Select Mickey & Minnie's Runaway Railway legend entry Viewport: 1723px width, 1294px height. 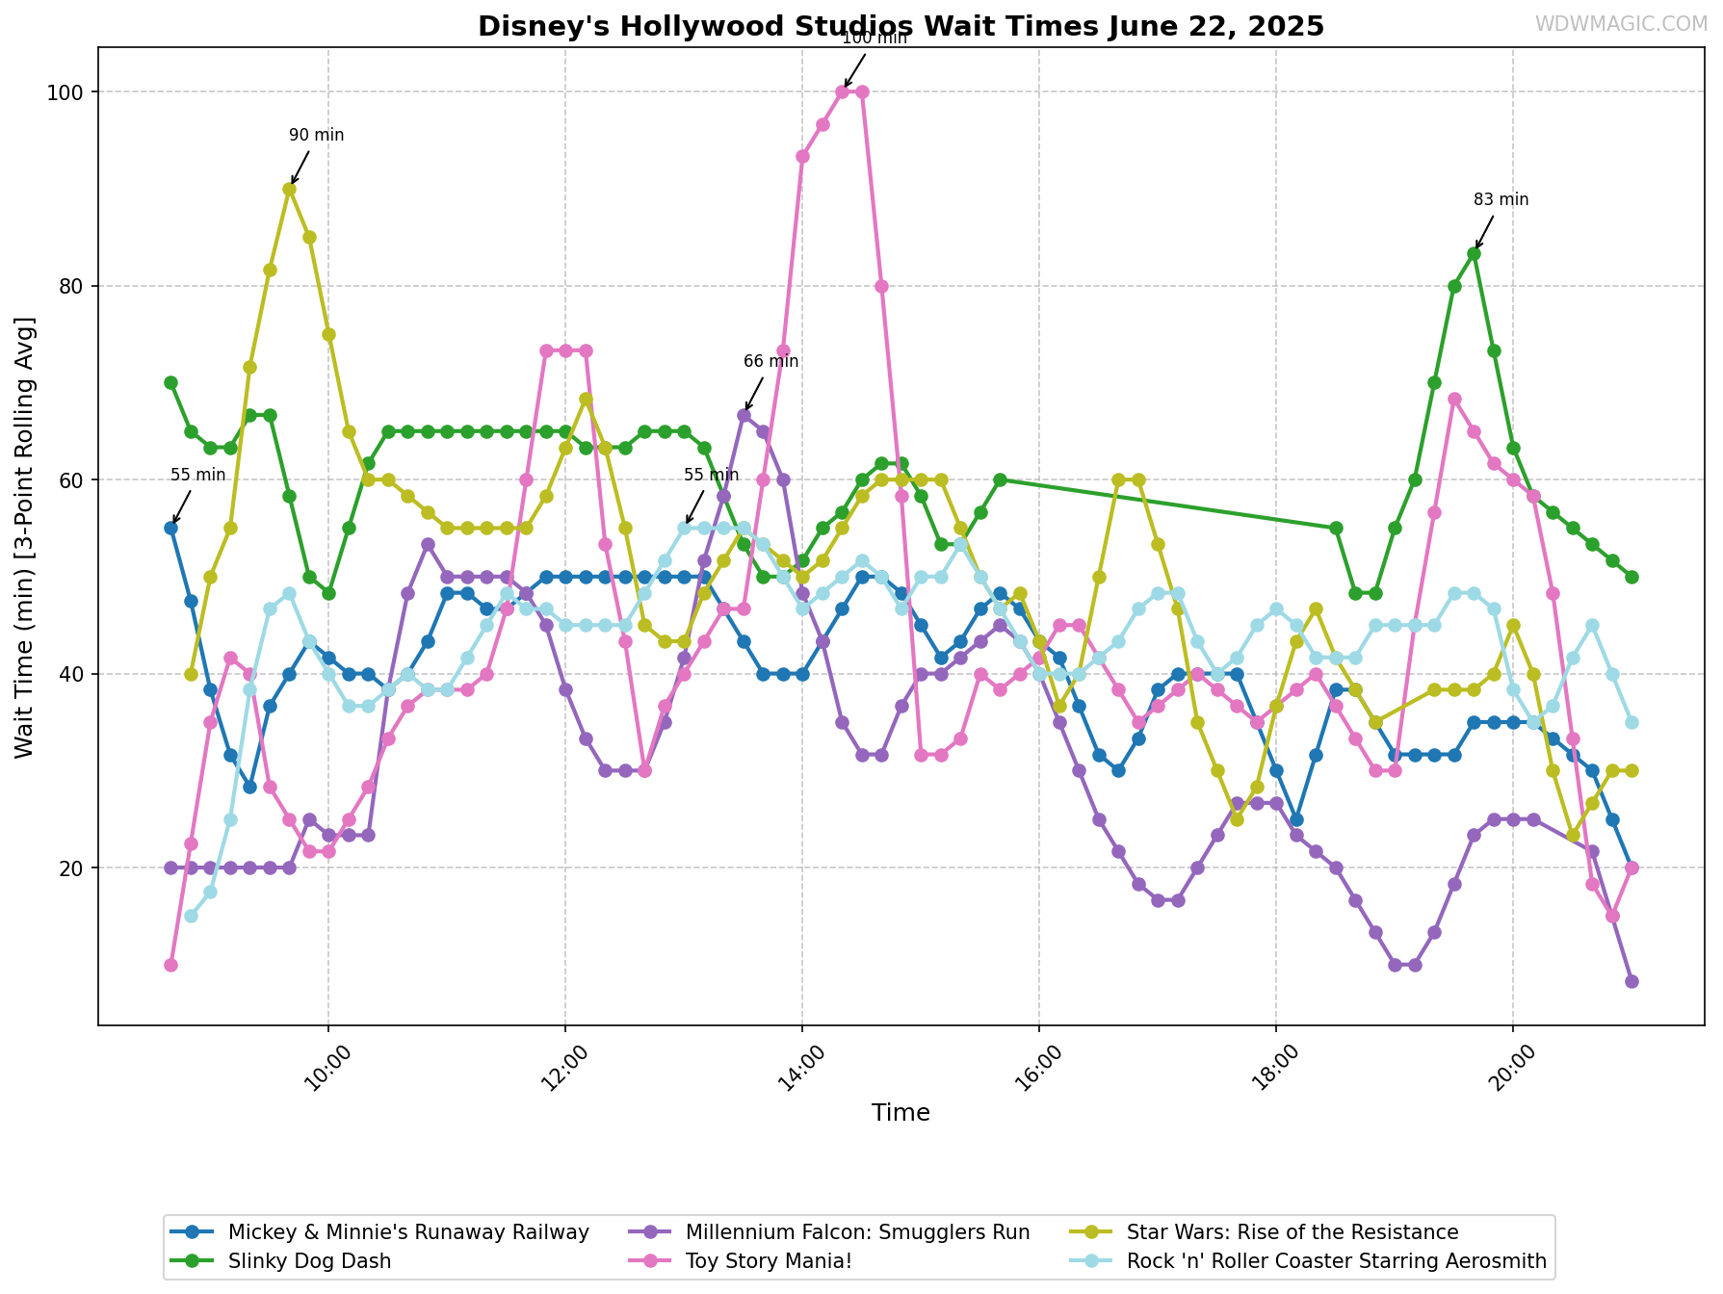380,1232
